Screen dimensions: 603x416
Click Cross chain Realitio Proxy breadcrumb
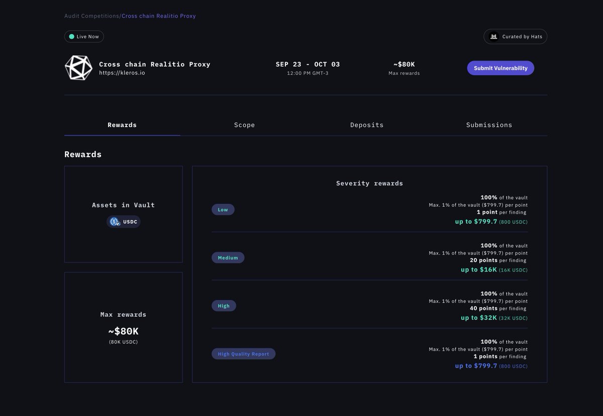[159, 16]
